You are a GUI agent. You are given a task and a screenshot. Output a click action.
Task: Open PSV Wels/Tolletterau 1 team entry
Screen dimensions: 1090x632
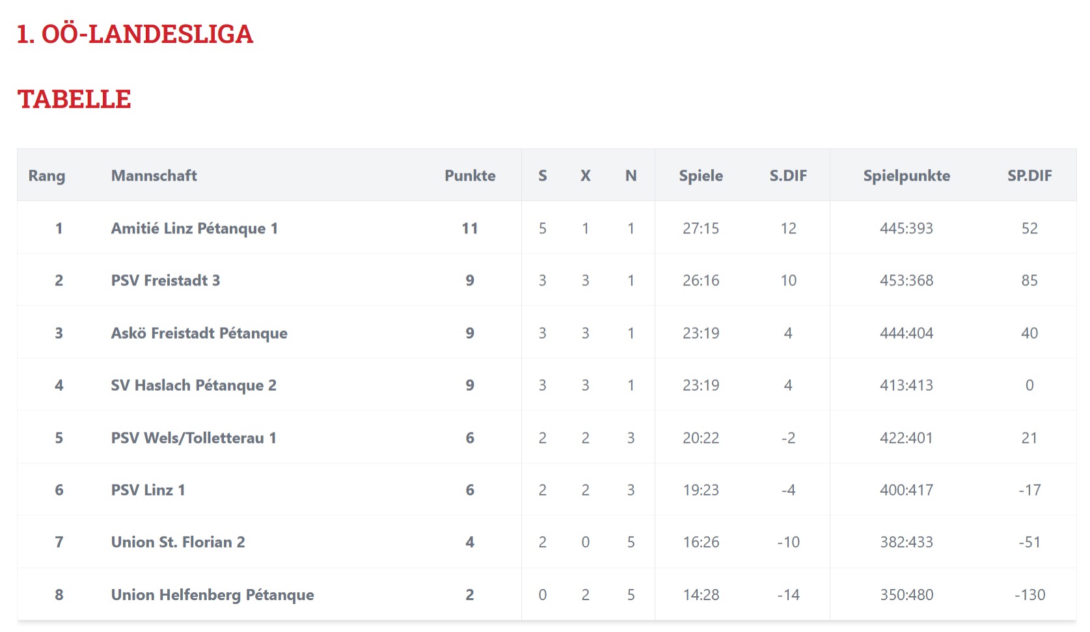(x=193, y=438)
